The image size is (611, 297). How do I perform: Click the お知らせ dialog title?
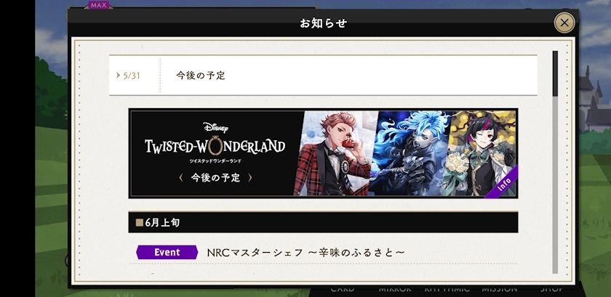(x=323, y=23)
